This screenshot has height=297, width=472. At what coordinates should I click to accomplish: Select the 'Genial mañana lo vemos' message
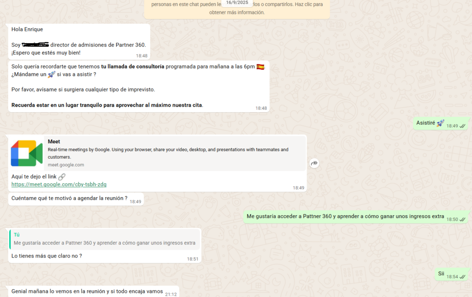tap(87, 291)
